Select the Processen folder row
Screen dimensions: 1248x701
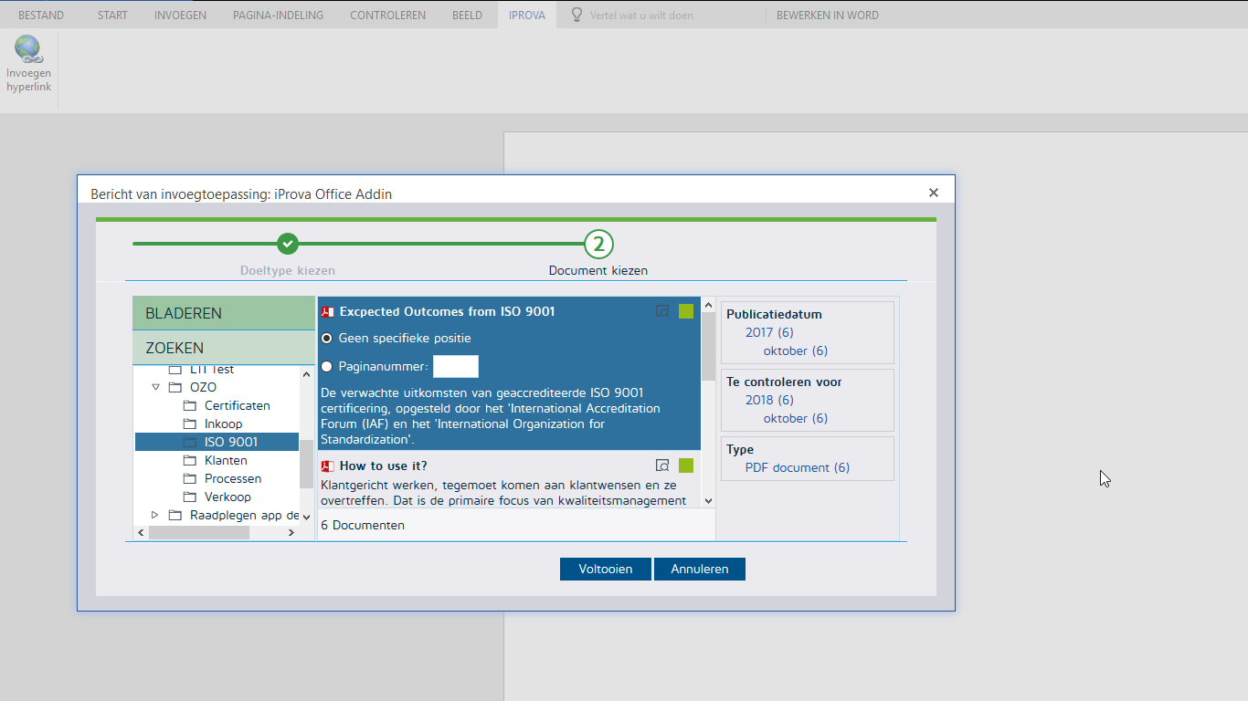(x=217, y=478)
